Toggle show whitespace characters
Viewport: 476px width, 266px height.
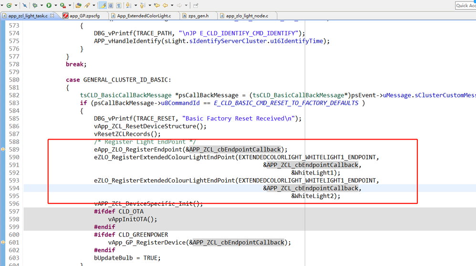tap(119, 5)
